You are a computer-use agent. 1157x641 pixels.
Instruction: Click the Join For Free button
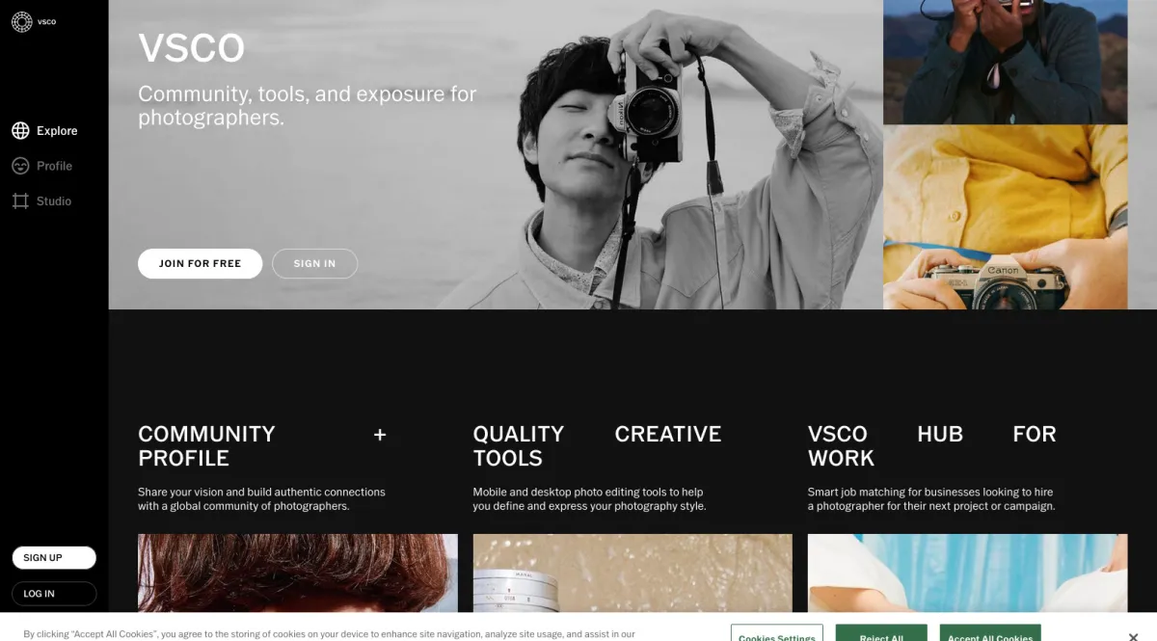point(200,263)
